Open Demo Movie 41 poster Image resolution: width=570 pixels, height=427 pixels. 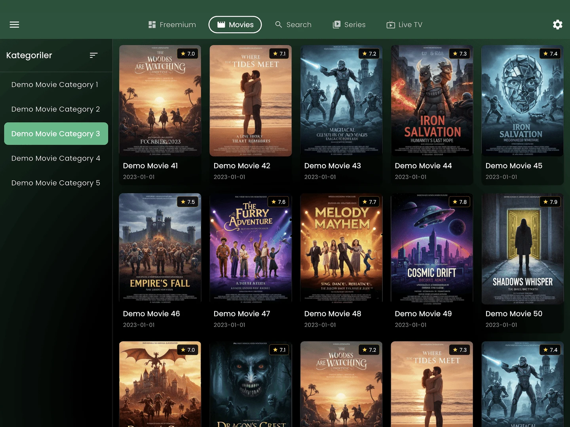(160, 101)
